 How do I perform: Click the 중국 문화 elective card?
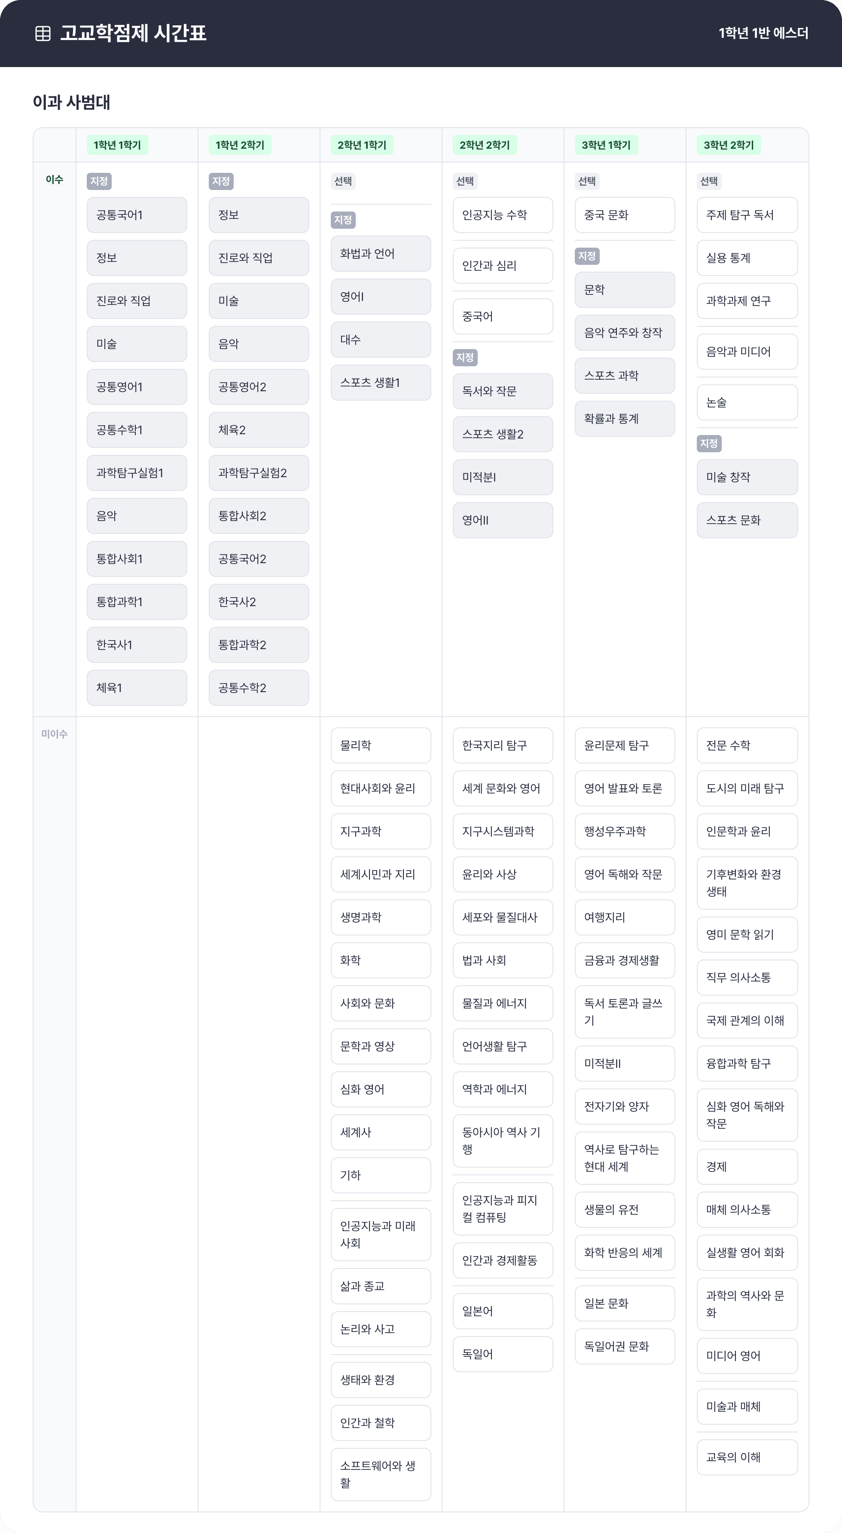coord(624,215)
